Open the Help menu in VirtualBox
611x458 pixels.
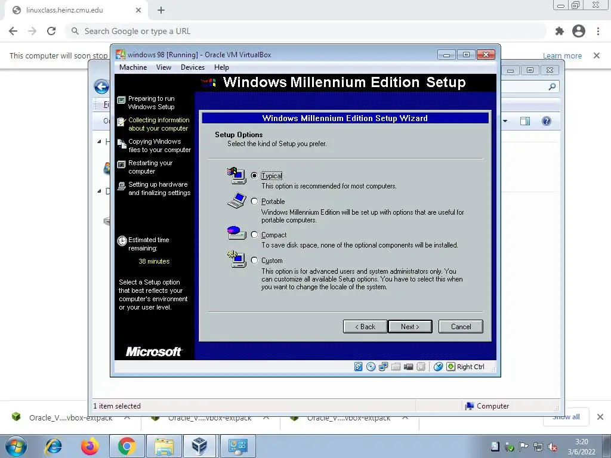(221, 67)
